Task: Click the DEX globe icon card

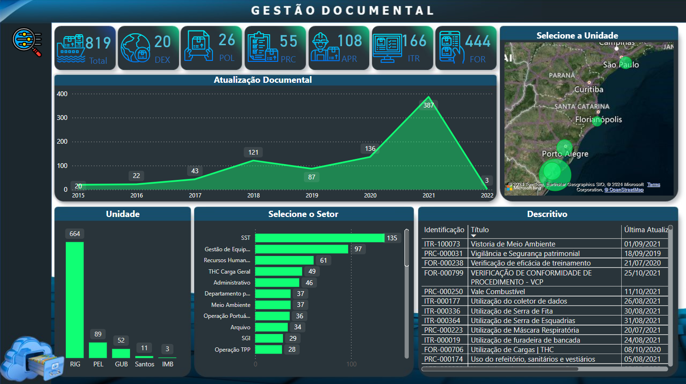Action: pyautogui.click(x=135, y=48)
